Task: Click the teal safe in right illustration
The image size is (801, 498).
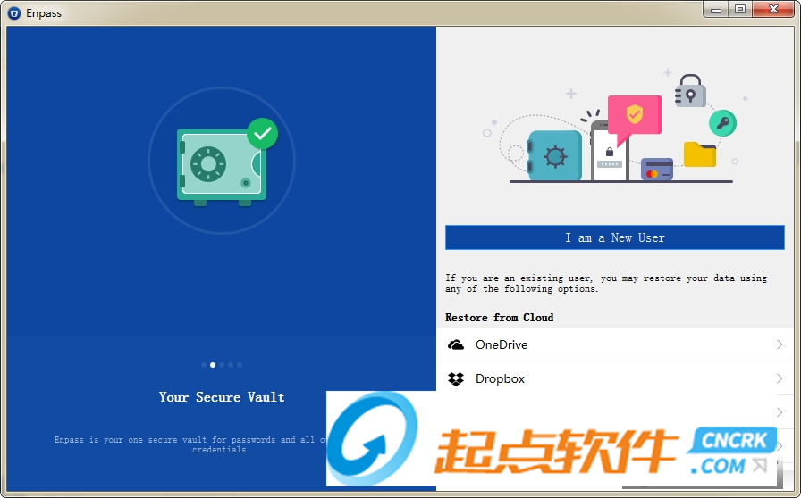Action: 555,155
